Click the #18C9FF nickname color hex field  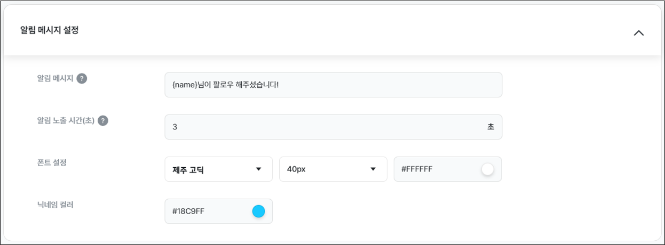tap(219, 211)
